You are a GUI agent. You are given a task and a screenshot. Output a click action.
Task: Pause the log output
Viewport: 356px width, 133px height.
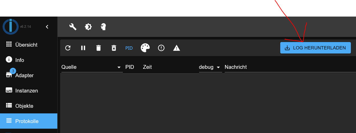(83, 48)
